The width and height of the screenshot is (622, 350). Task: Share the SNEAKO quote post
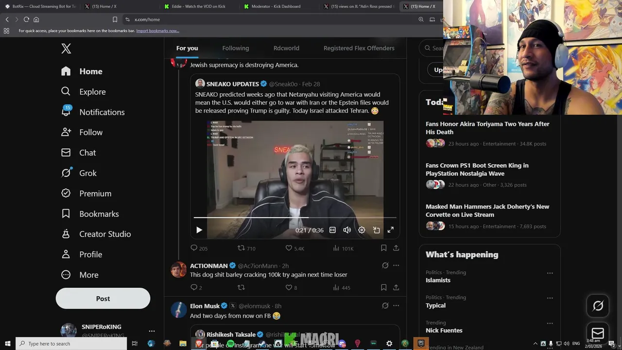396,248
